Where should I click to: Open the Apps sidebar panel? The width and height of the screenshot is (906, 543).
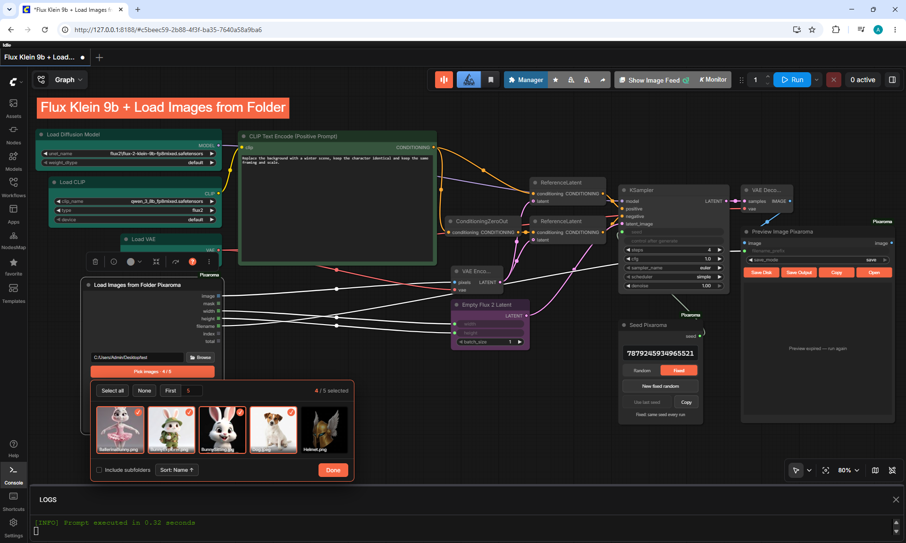14,214
